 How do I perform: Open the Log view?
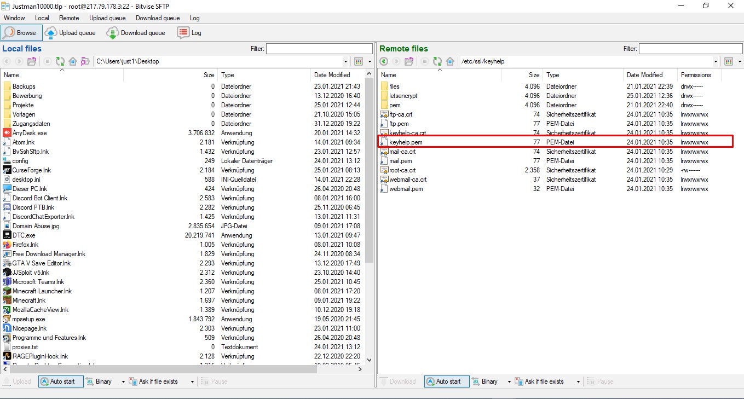[x=189, y=33]
